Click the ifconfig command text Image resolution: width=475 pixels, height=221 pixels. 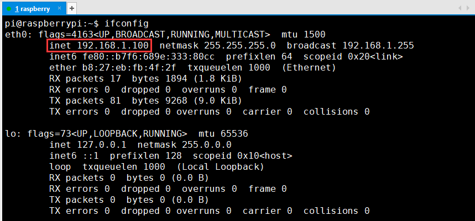[126, 24]
